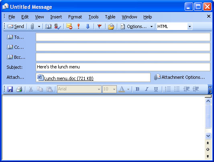The width and height of the screenshot is (214, 162).
Task: Select the Lunch menu.doc attachment
Action: click(x=65, y=78)
